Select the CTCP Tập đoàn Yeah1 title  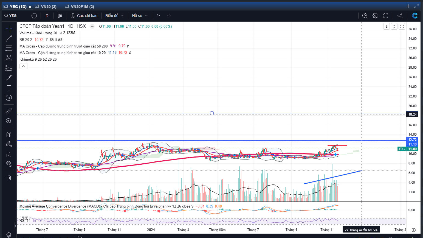pos(52,26)
